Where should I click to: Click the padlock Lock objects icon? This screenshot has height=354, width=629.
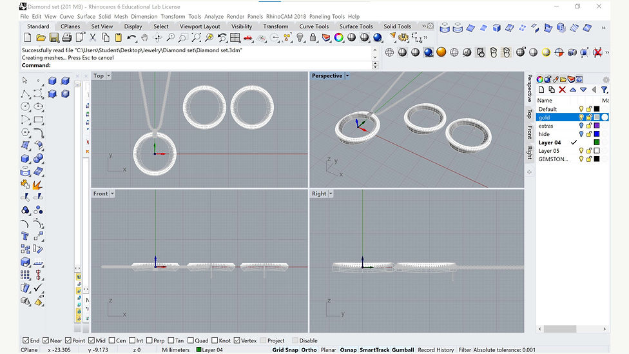[313, 38]
